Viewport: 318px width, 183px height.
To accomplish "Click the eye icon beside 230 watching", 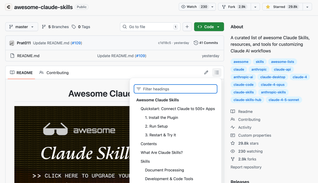I will click(x=233, y=151).
